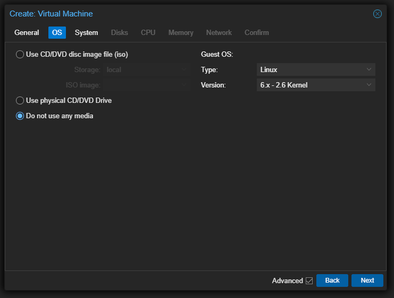394x298 pixels.
Task: Open the Disks tab
Action: tap(119, 32)
